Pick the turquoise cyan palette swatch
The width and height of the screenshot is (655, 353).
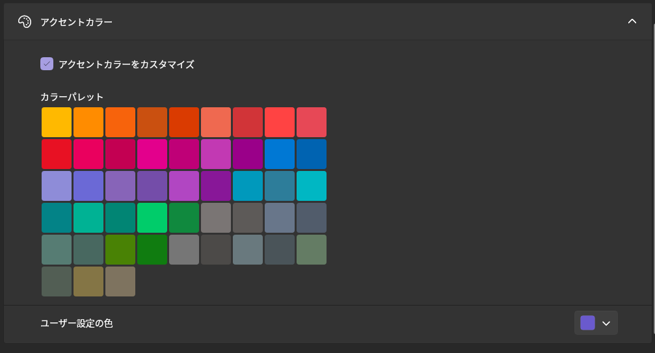(312, 186)
